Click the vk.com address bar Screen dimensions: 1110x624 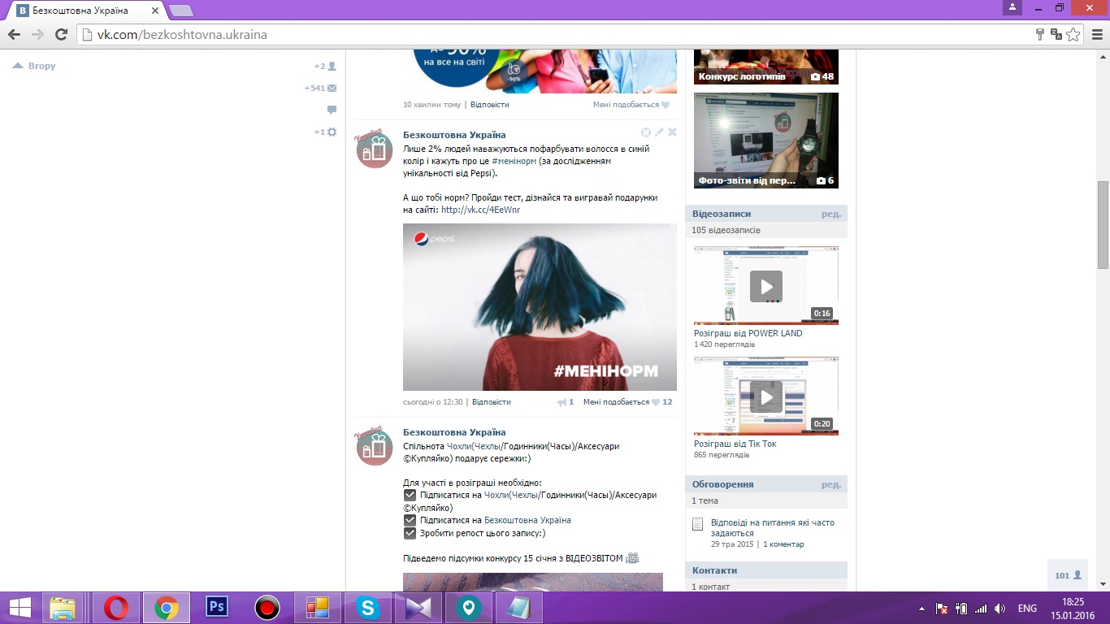[x=553, y=35]
